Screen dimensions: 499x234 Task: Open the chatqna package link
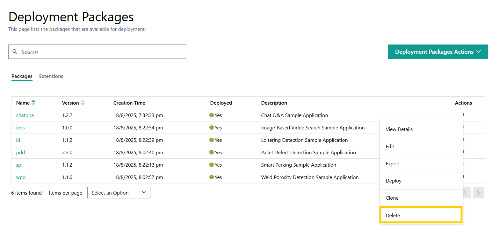25,115
